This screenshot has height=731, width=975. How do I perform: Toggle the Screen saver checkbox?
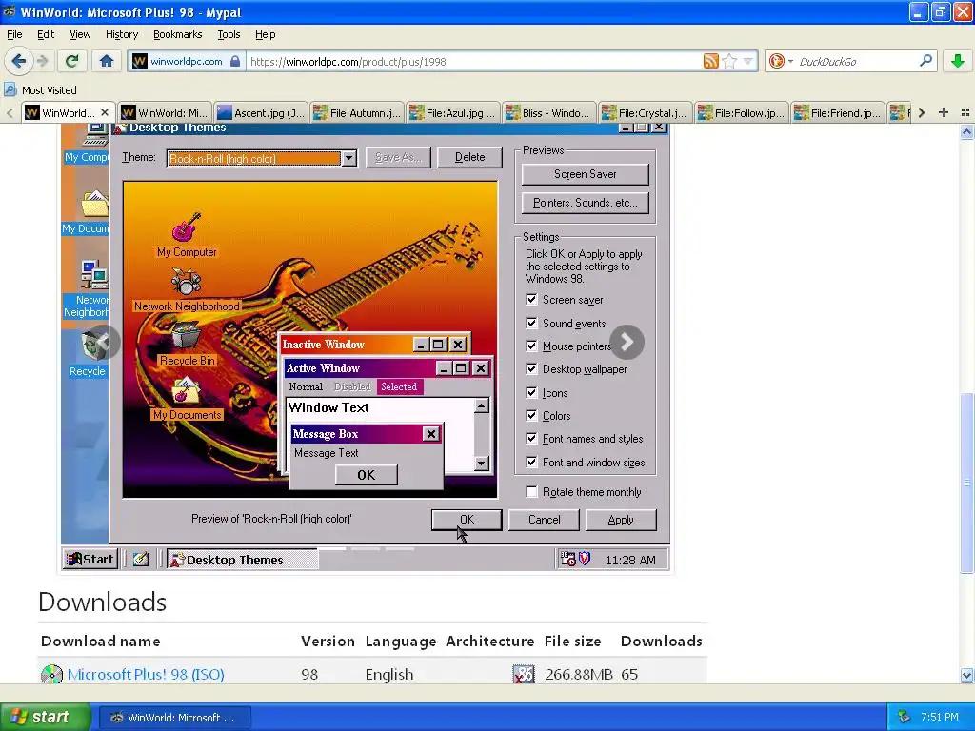pyautogui.click(x=531, y=300)
